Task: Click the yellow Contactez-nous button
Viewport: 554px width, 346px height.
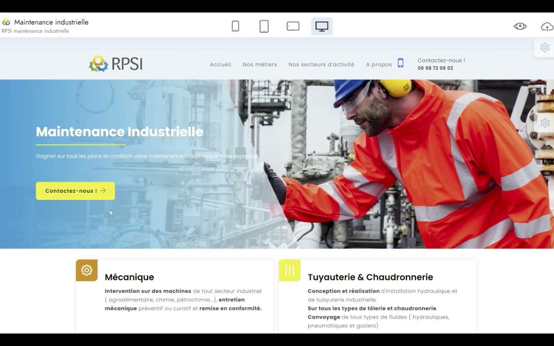Action: (75, 191)
